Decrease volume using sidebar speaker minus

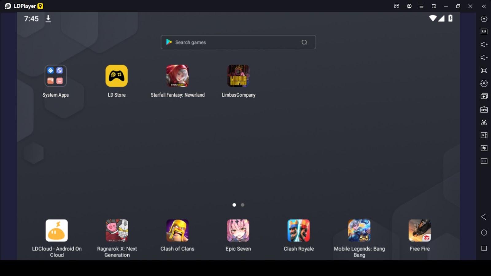[x=484, y=57]
